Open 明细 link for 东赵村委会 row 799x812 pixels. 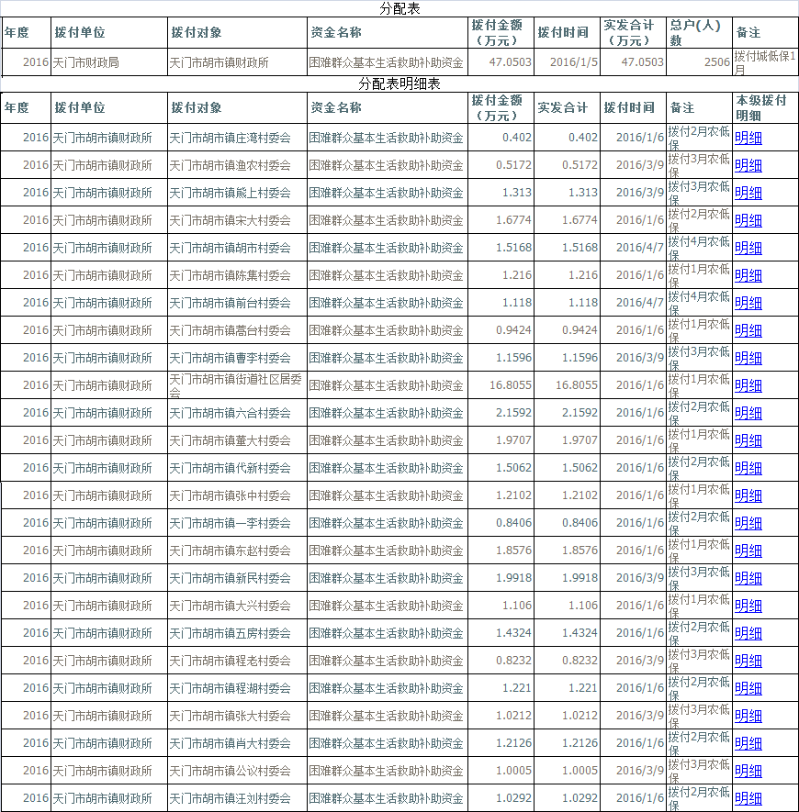748,551
